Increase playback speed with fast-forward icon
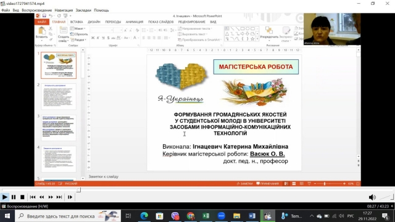Viewport: 395px width, 222px height. click(x=51, y=197)
